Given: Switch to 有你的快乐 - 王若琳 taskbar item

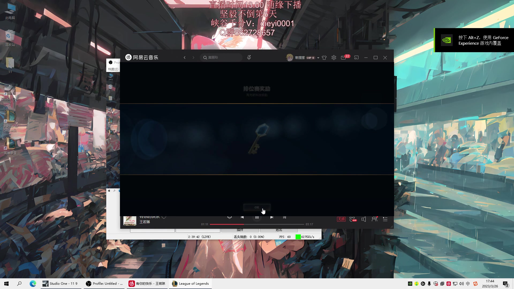Looking at the screenshot, I should 147,284.
